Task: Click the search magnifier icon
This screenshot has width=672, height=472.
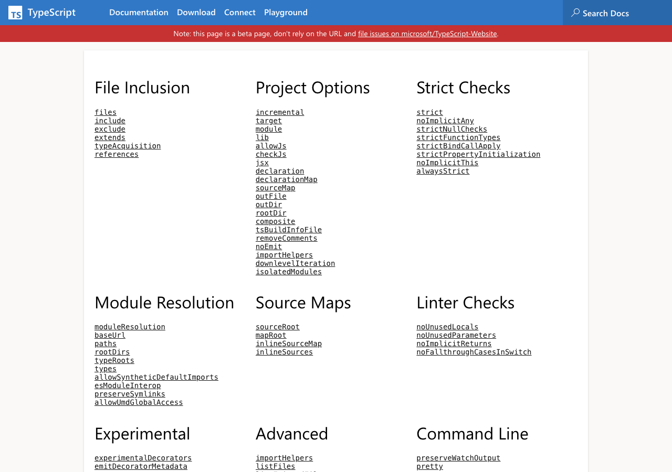Action: (575, 13)
